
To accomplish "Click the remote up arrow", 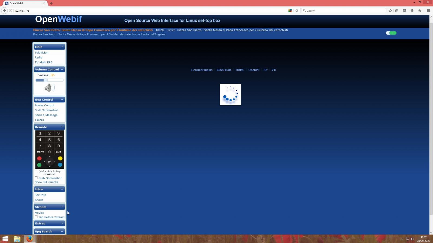I will [50, 157].
